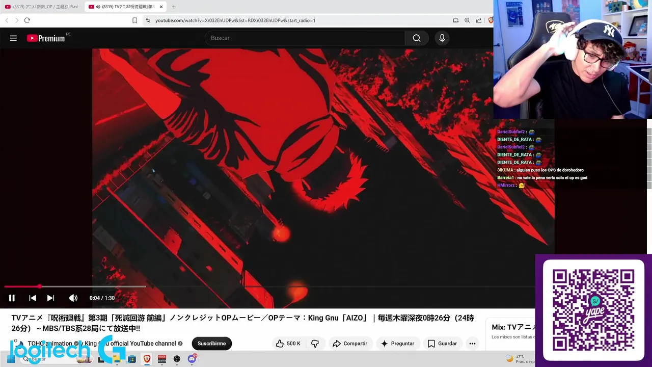
Task: Click the Windows taskbar search box
Action: 56,359
